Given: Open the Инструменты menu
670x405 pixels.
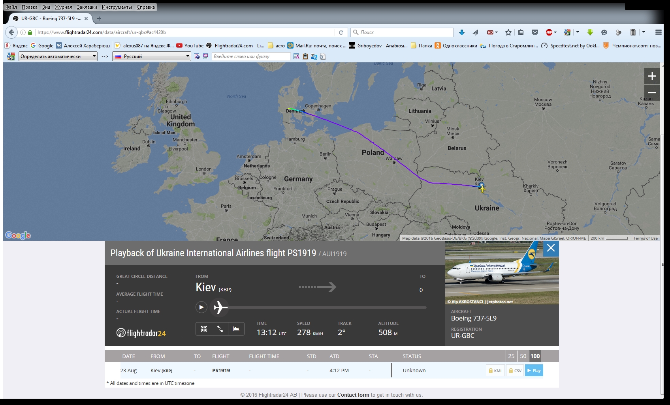Looking at the screenshot, I should click(117, 7).
